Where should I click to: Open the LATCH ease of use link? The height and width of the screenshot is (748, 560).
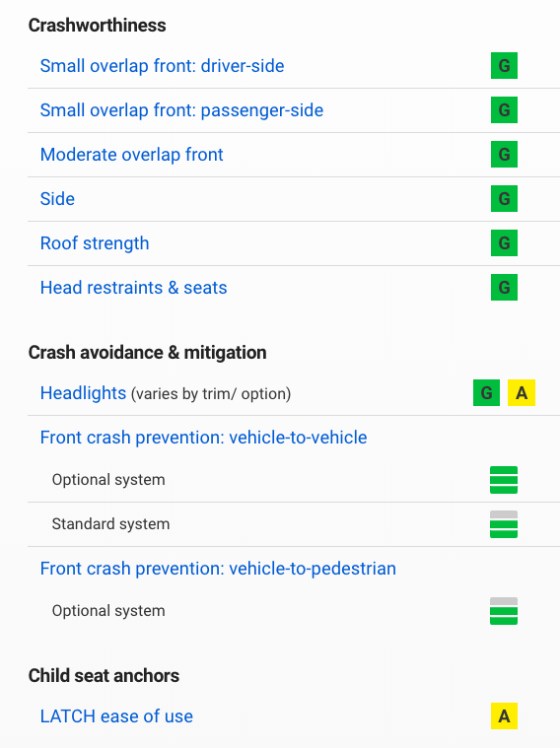tap(116, 716)
